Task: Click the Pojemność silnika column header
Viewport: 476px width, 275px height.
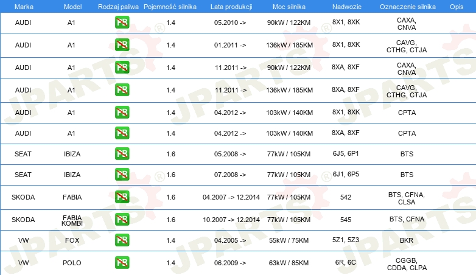Action: (170, 7)
